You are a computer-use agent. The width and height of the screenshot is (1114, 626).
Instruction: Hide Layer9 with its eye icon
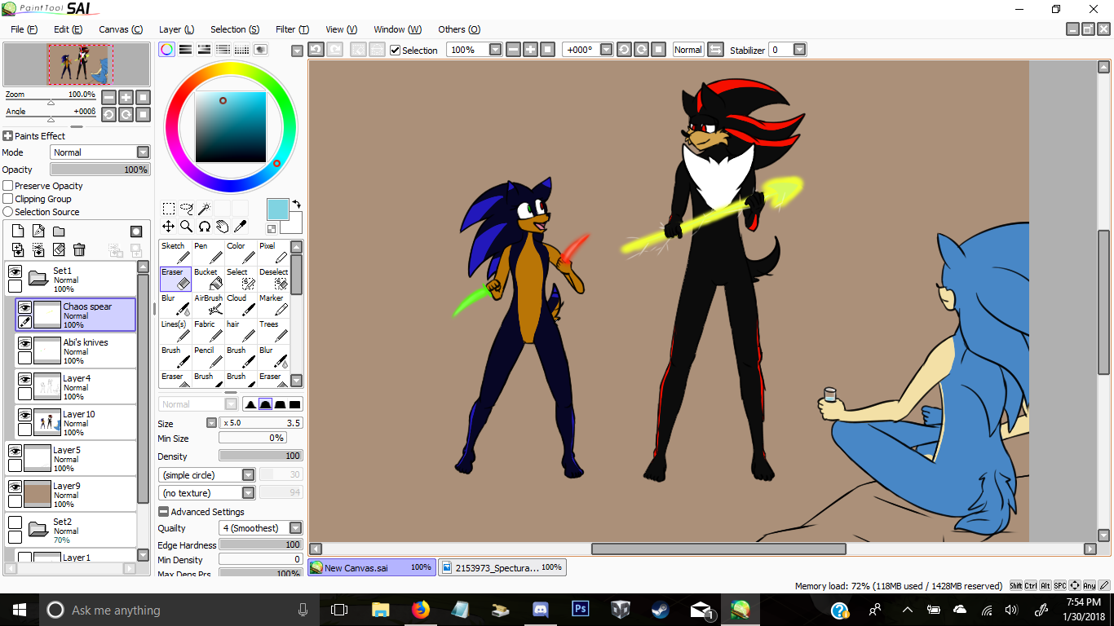point(15,487)
